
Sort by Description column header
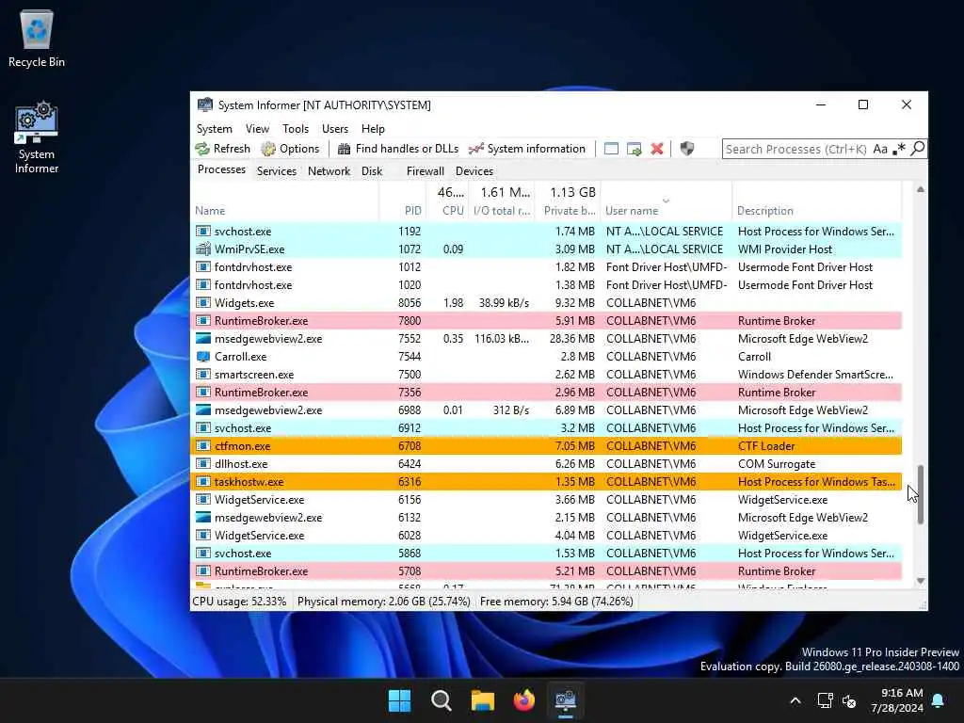pyautogui.click(x=817, y=210)
